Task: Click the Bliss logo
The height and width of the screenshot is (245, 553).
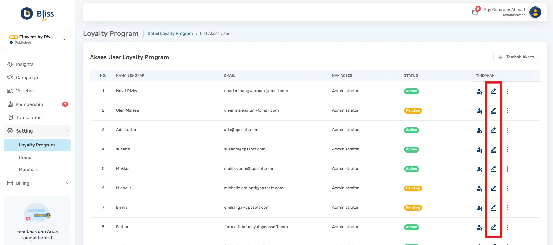Action: pos(37,14)
